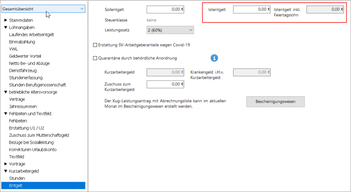
Task: Open Netto Be- und Abzüge
Action: (29, 63)
